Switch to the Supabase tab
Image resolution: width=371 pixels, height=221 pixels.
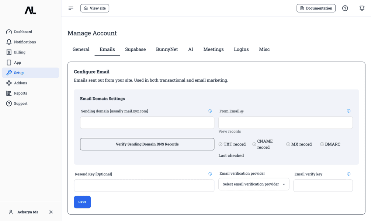pos(135,49)
